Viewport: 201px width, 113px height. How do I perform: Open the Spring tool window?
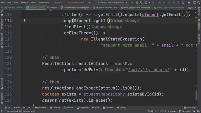(x=121, y=108)
